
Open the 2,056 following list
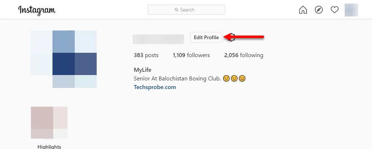click(244, 55)
